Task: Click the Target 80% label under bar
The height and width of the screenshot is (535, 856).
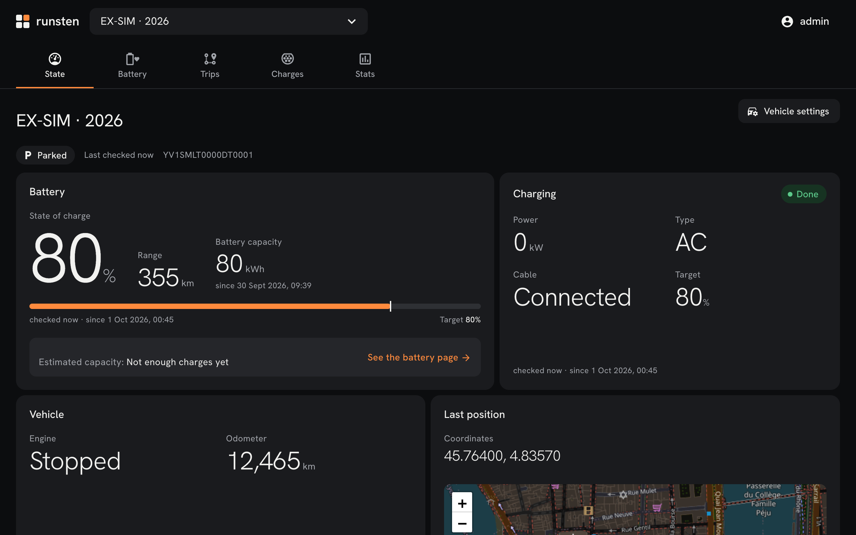Action: [x=460, y=320]
